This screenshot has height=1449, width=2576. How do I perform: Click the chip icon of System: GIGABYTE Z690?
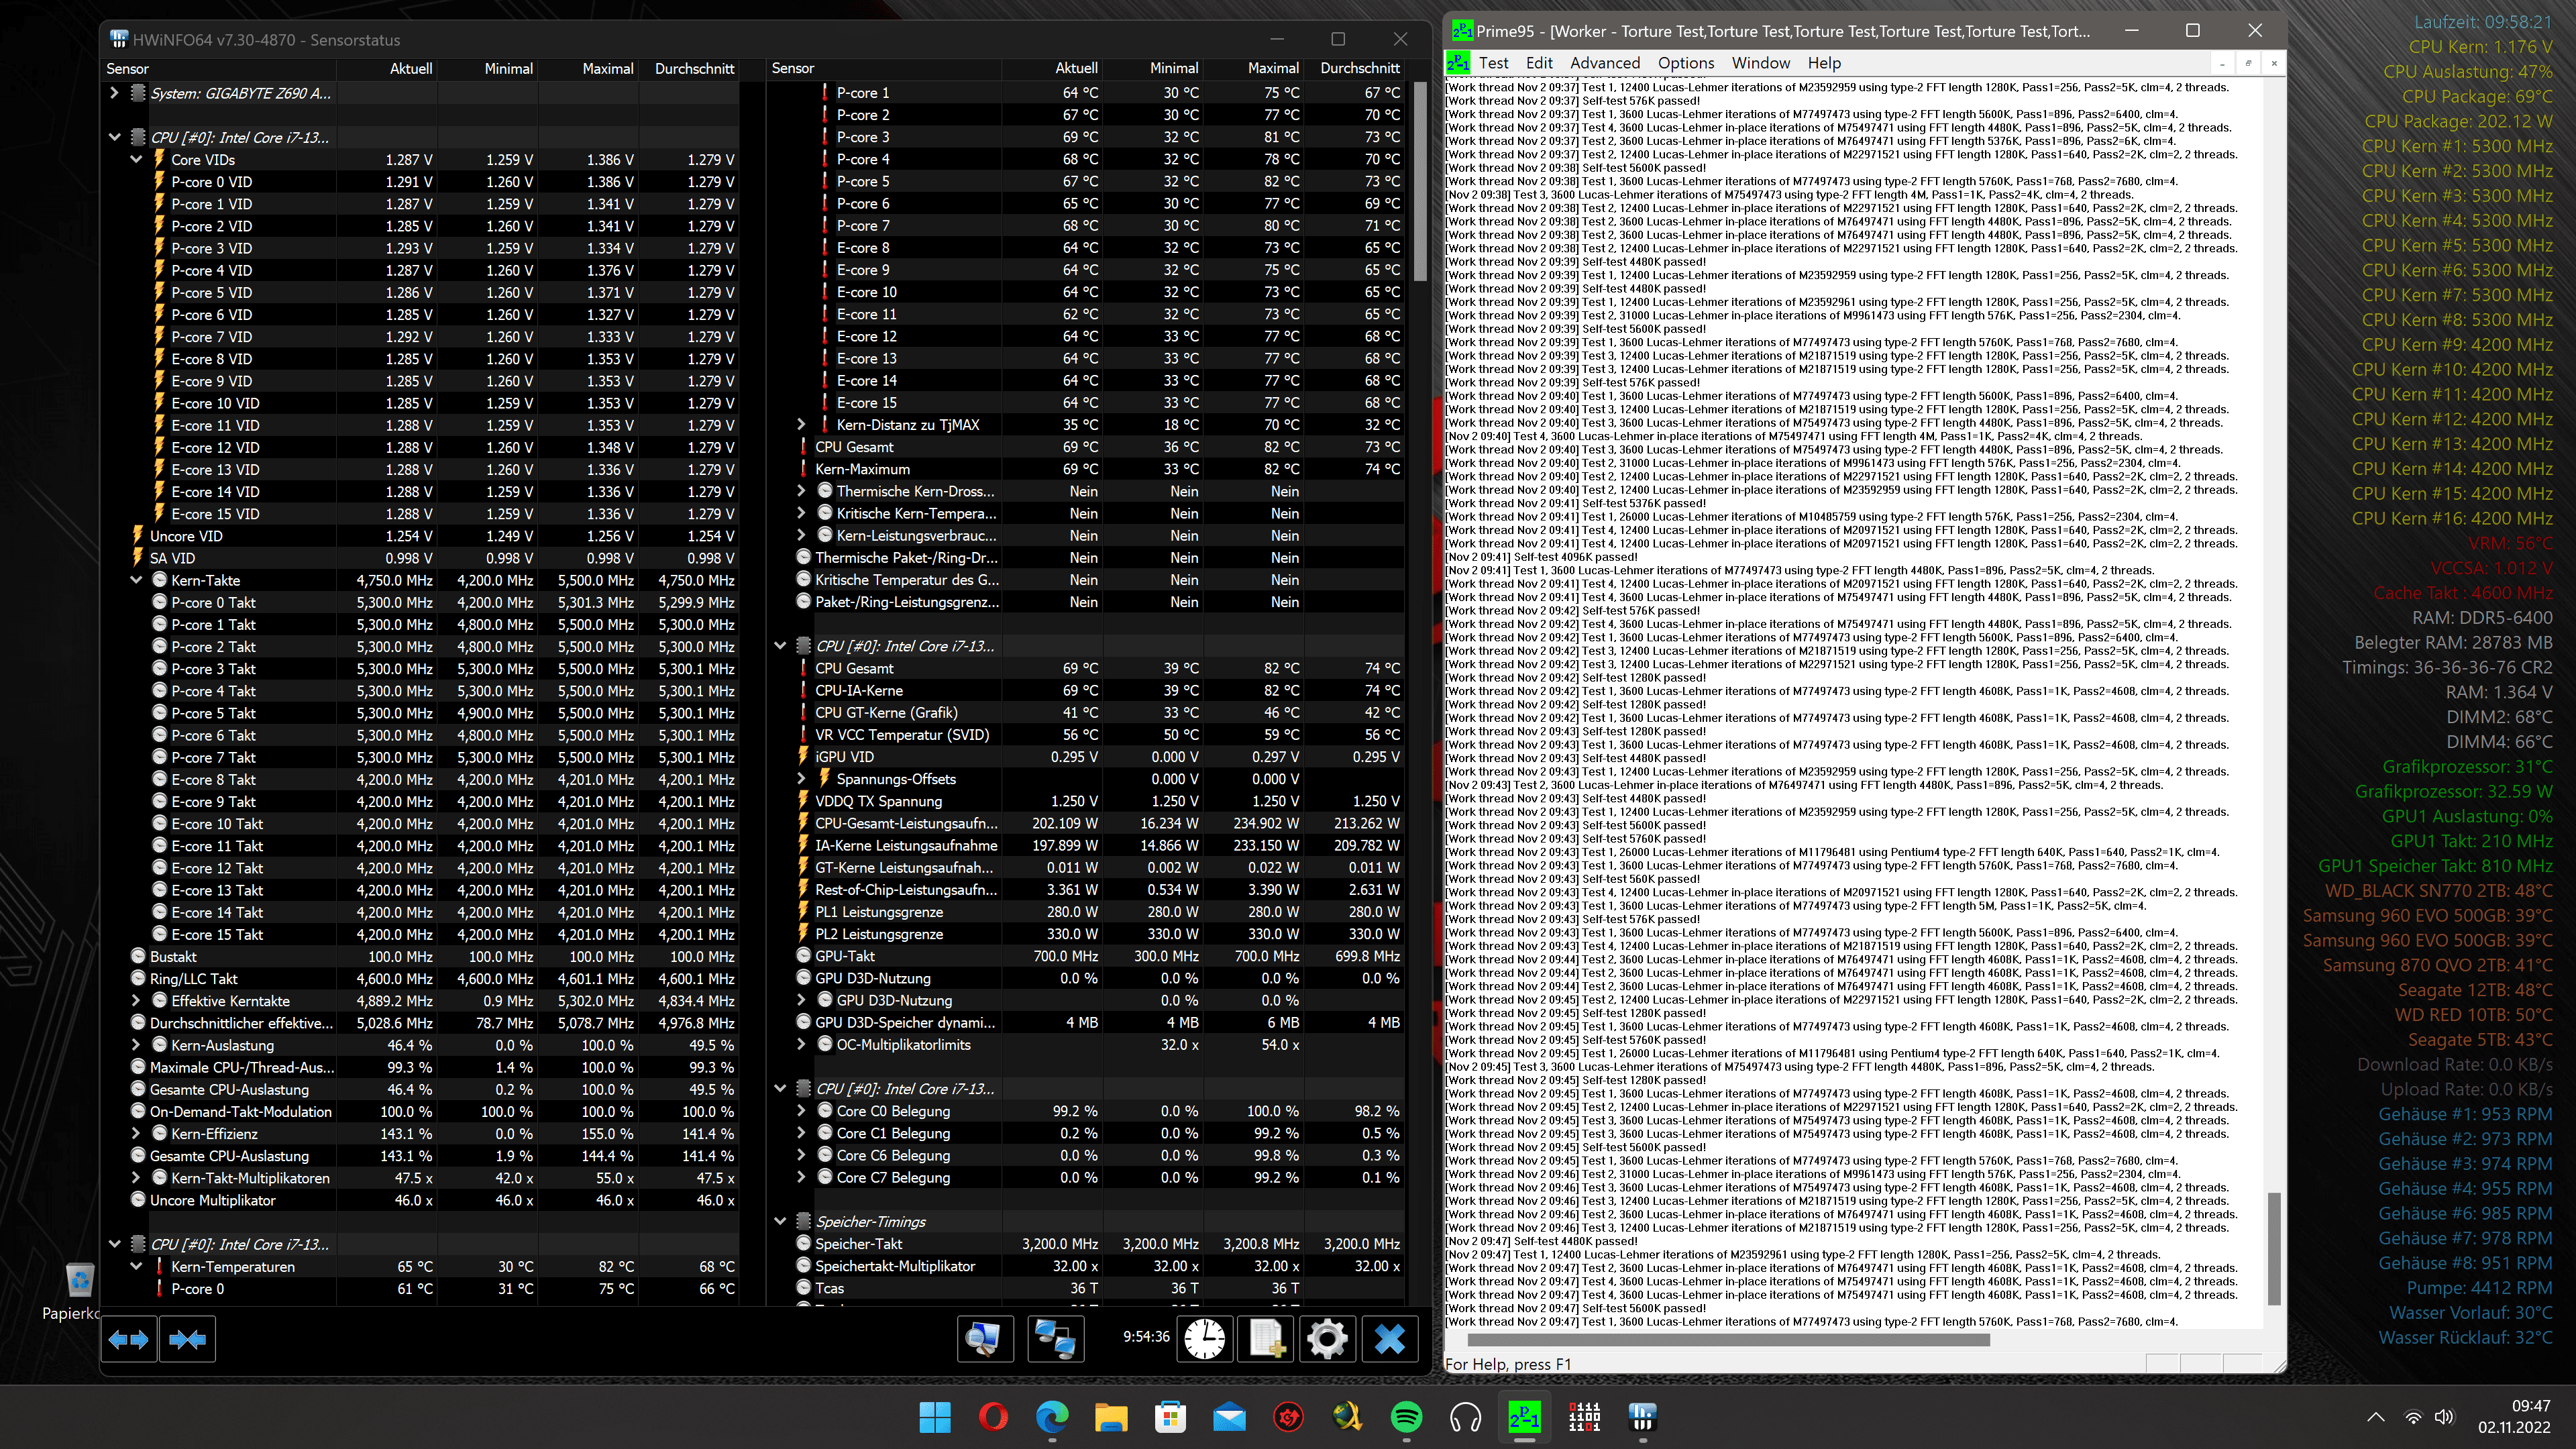pos(138,93)
